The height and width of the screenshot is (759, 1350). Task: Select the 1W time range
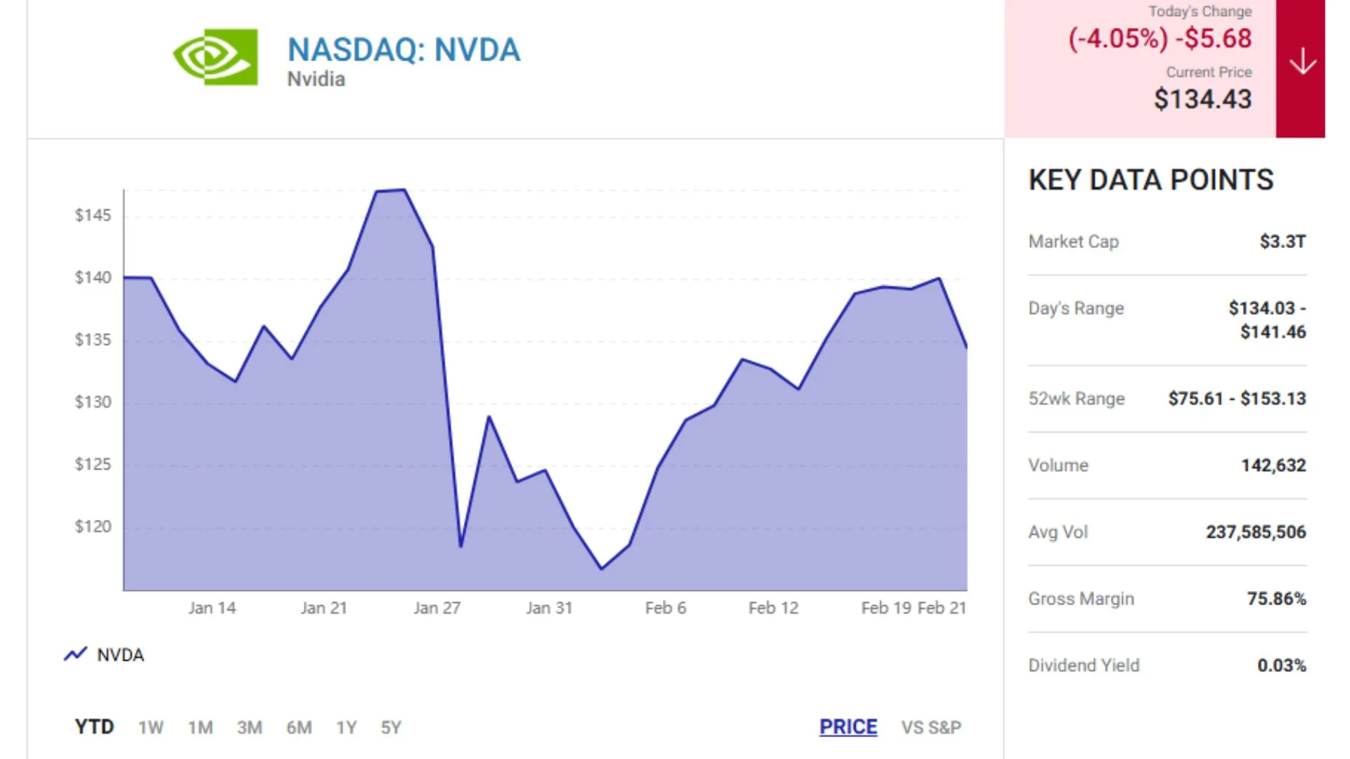pyautogui.click(x=151, y=727)
